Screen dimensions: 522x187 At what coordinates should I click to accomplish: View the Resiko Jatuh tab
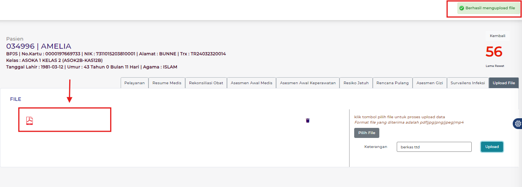coord(356,83)
